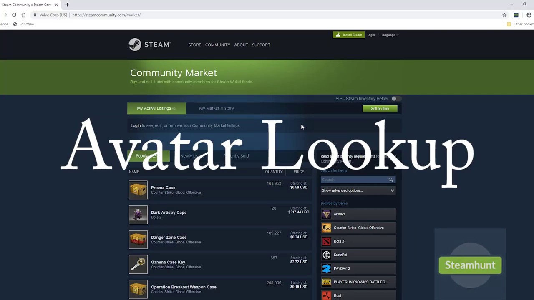534x300 pixels.
Task: Sort listings by PRICE column
Action: pos(298,172)
